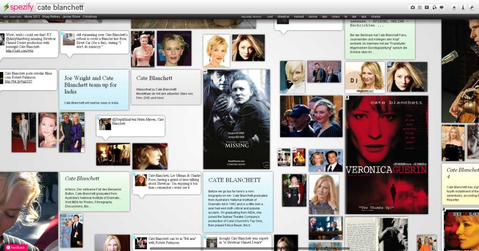Toggle the comments speech bubble filter
The height and width of the screenshot is (251, 479).
(442, 7)
